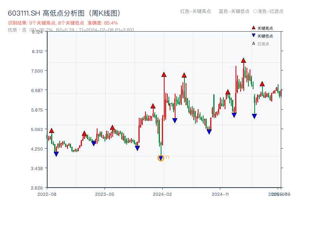The image size is (312, 234).
Task: Click the first blue key-low marker near 4.05
Action: 56,154
